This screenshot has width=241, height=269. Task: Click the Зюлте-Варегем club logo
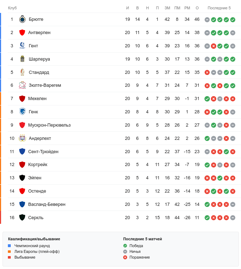pos(22,85)
